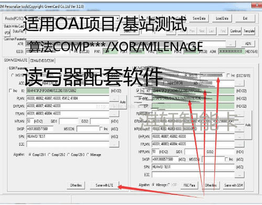The height and width of the screenshot is (205, 262).
Task: Switch to the CDMA/EVDO/CSIM tab
Action: click(x=42, y=61)
